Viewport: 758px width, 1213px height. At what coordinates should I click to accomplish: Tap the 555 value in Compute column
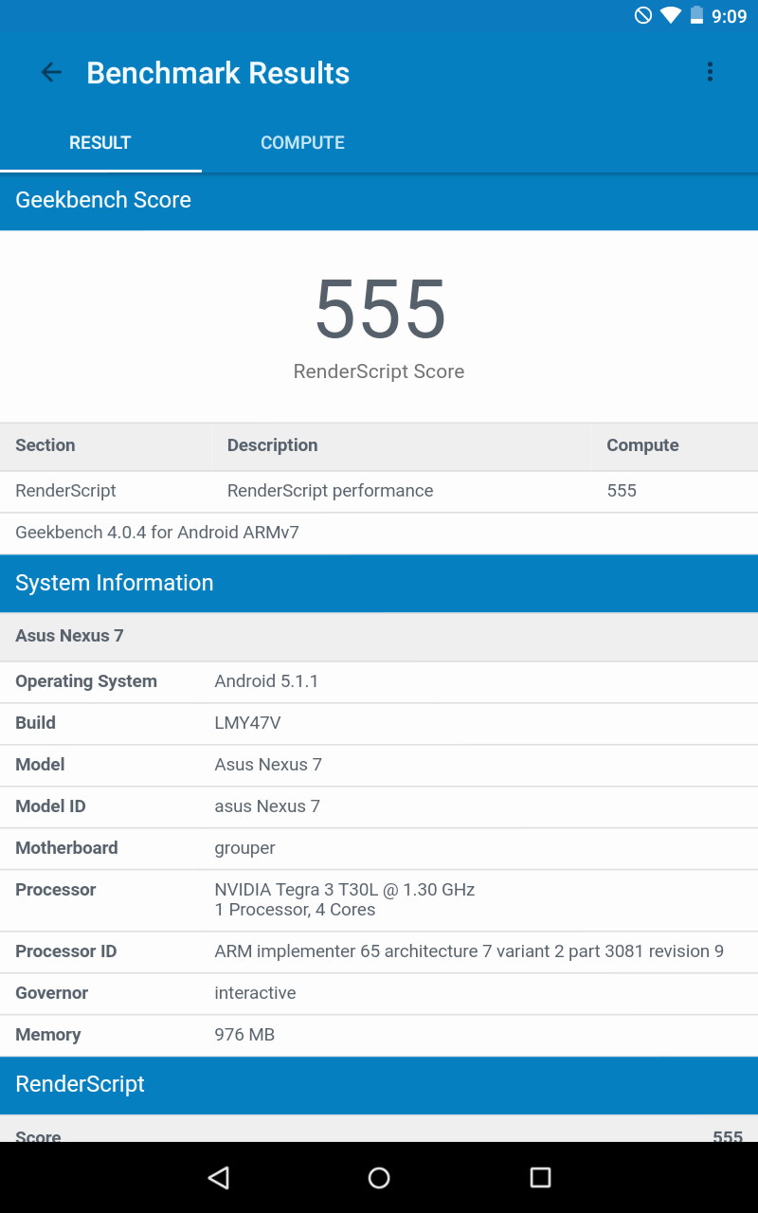pyautogui.click(x=622, y=491)
